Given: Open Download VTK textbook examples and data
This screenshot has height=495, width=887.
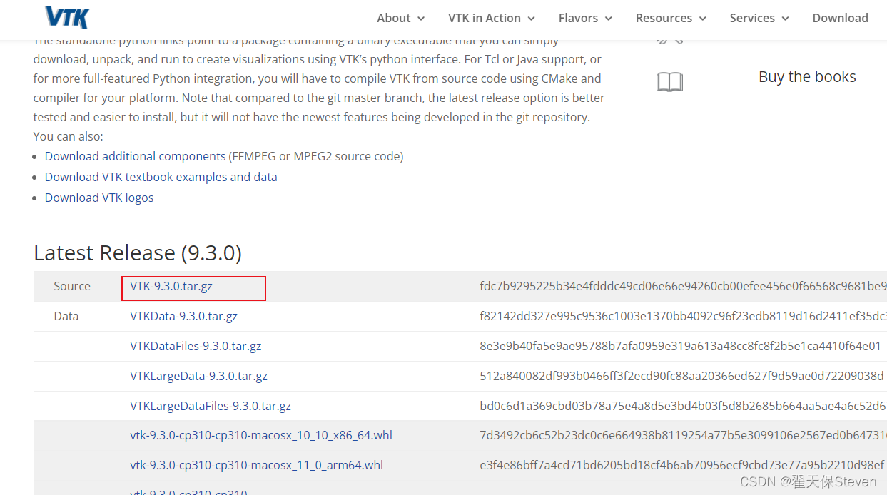Looking at the screenshot, I should (x=161, y=176).
